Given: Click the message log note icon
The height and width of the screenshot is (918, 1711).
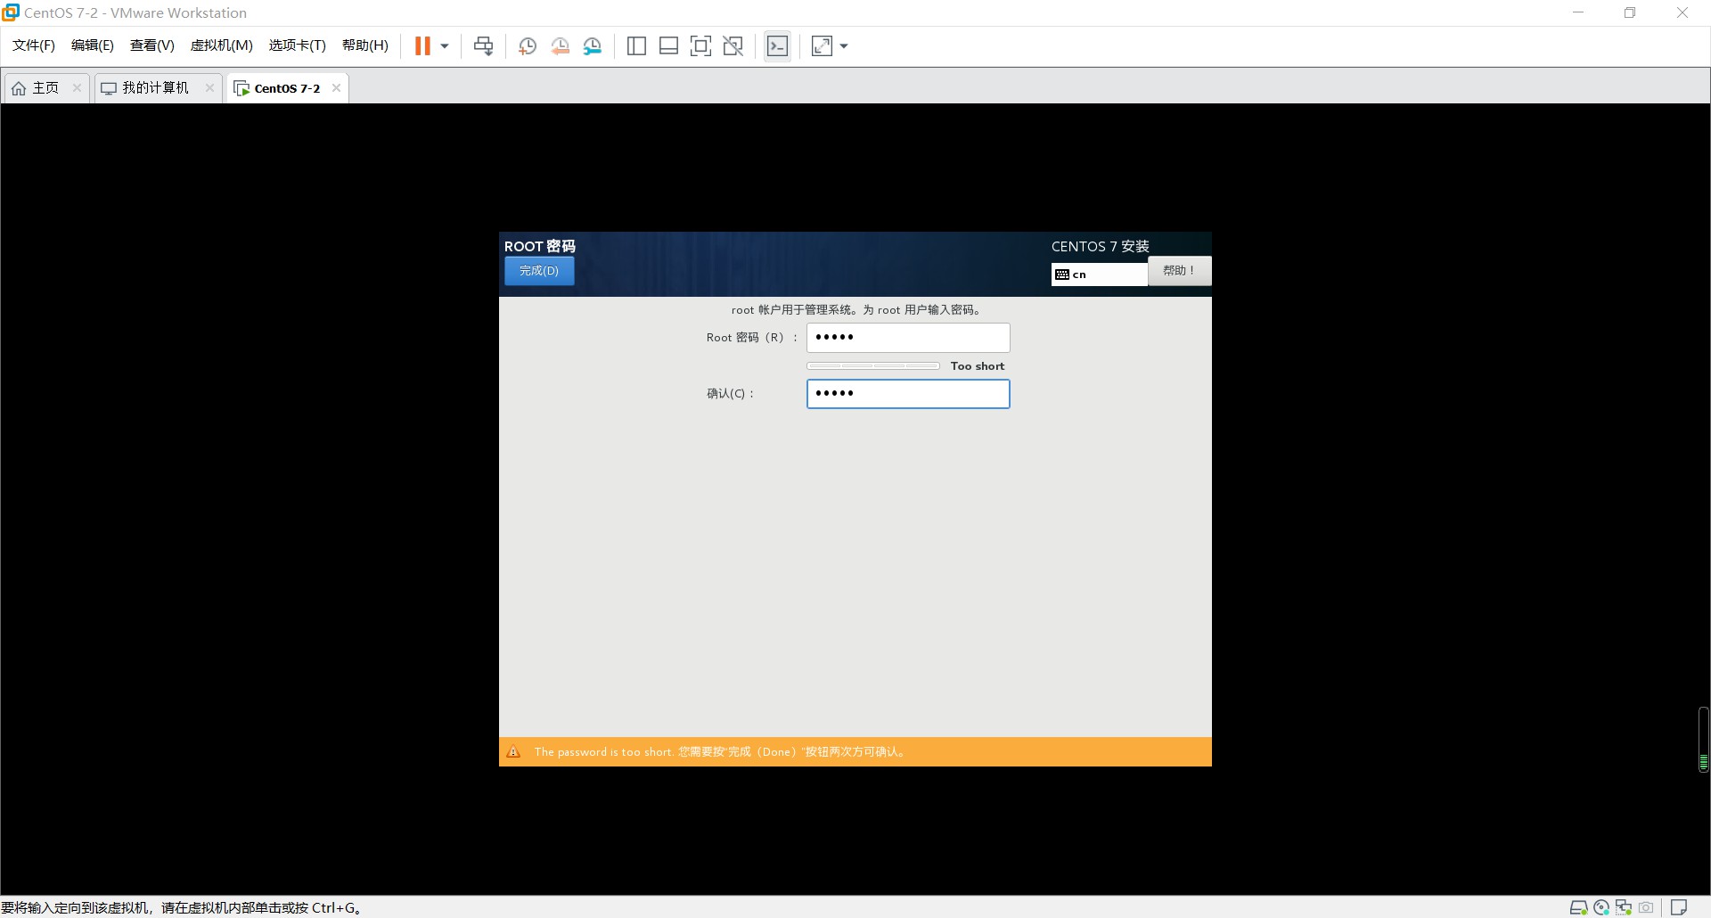Looking at the screenshot, I should click(x=1679, y=908).
